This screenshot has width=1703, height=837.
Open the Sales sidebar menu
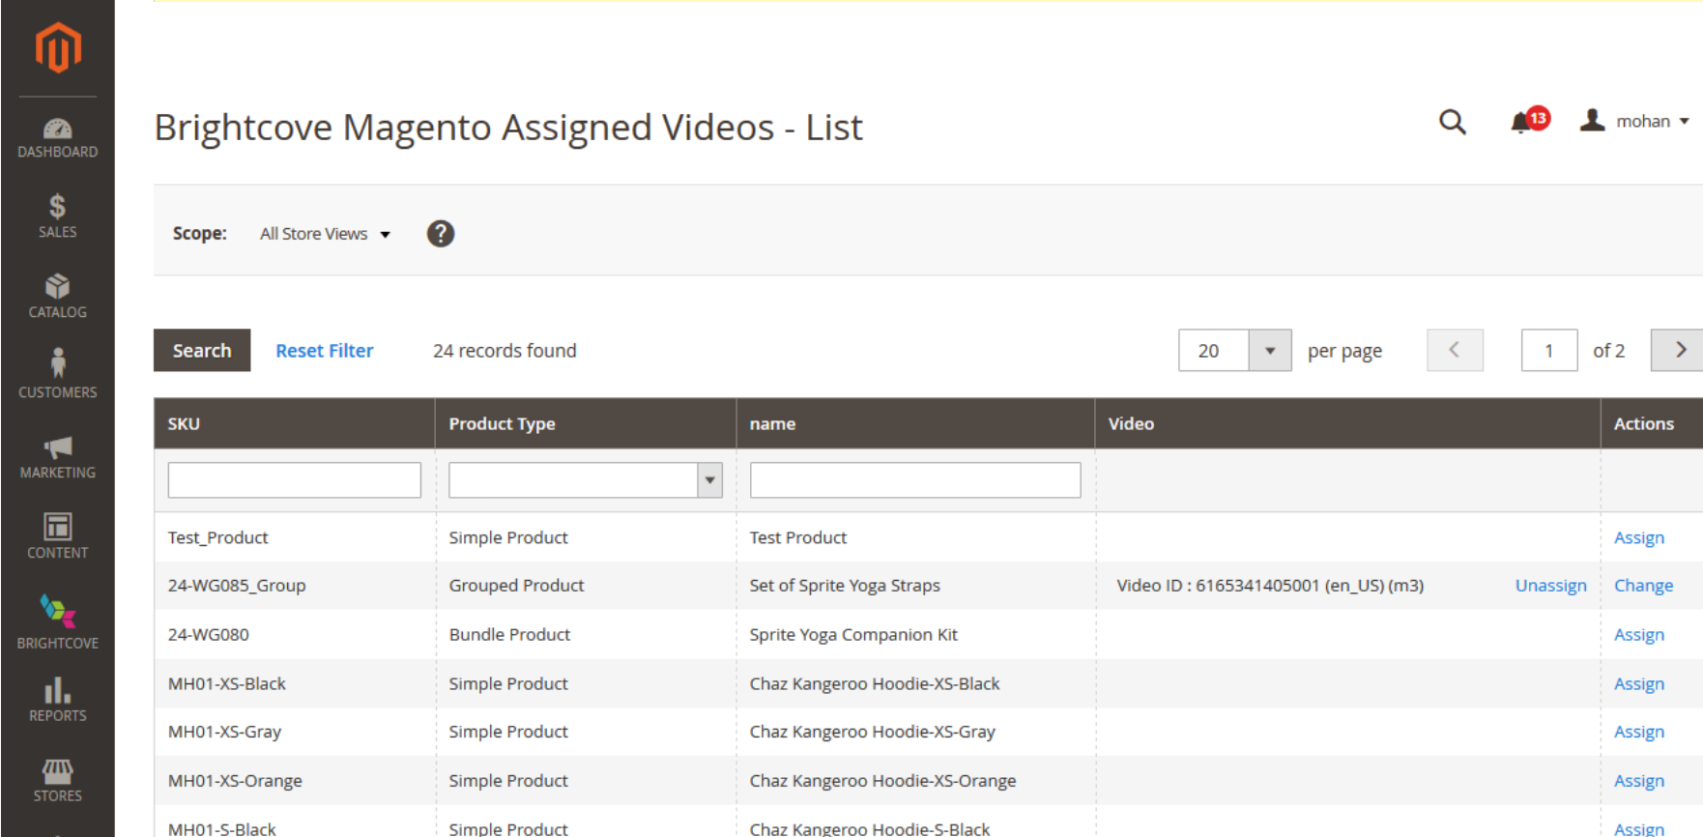58,216
